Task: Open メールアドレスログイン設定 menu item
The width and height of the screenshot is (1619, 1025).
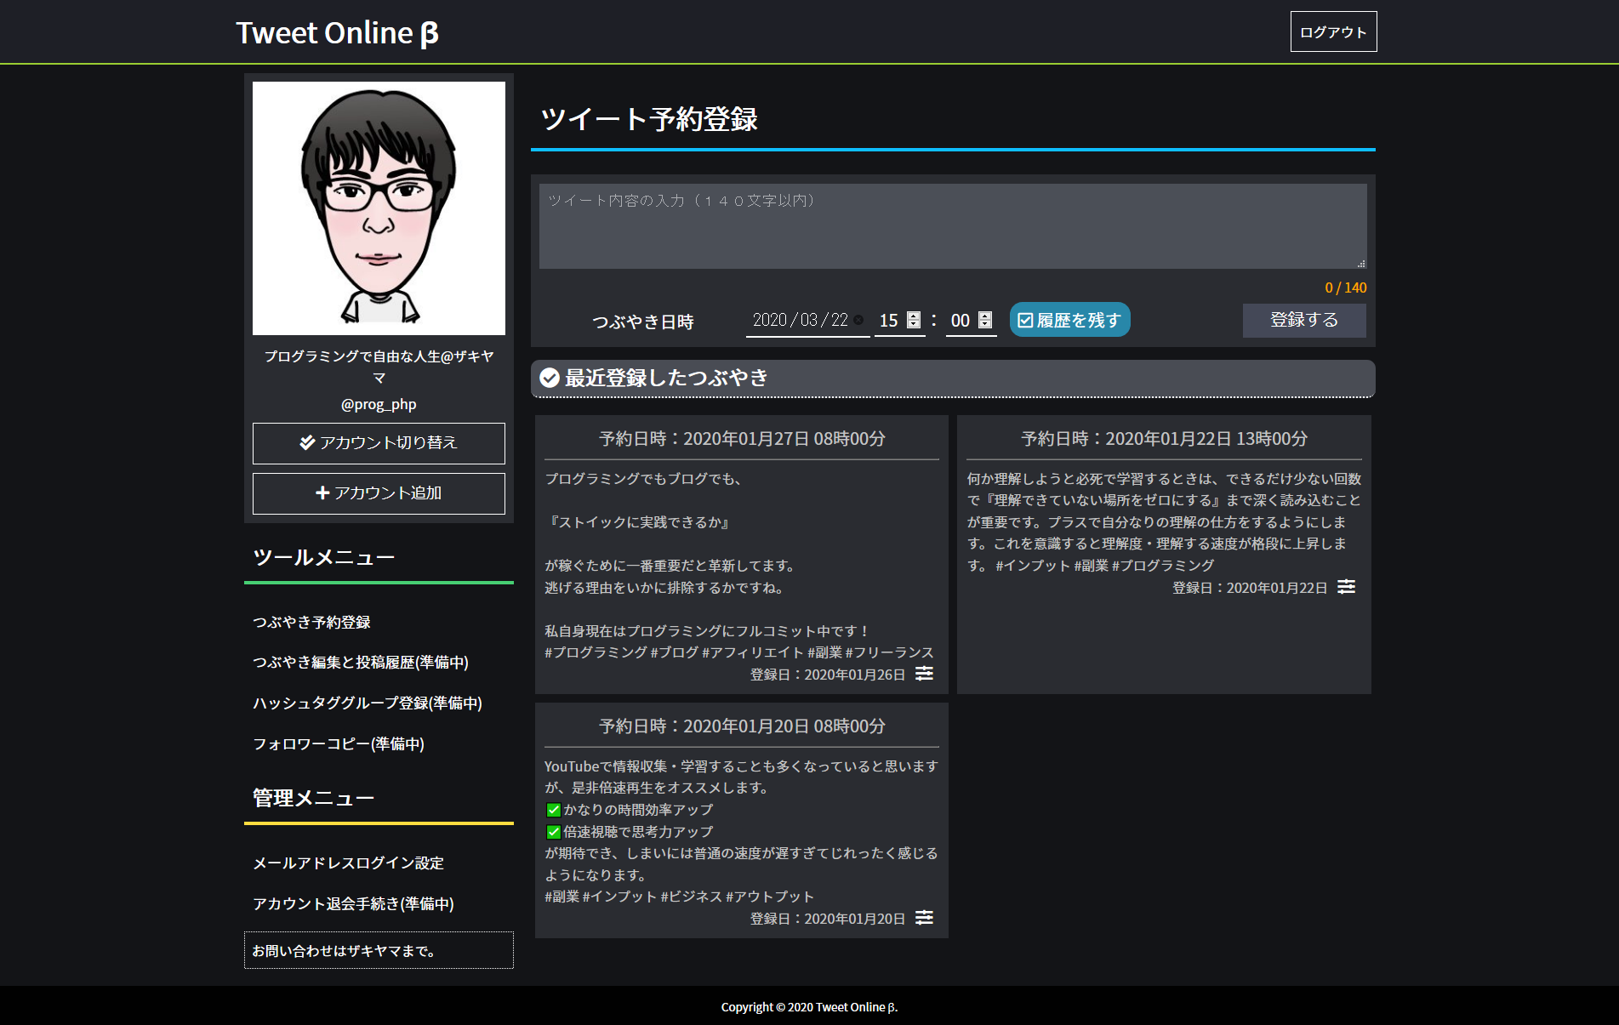Action: point(348,863)
